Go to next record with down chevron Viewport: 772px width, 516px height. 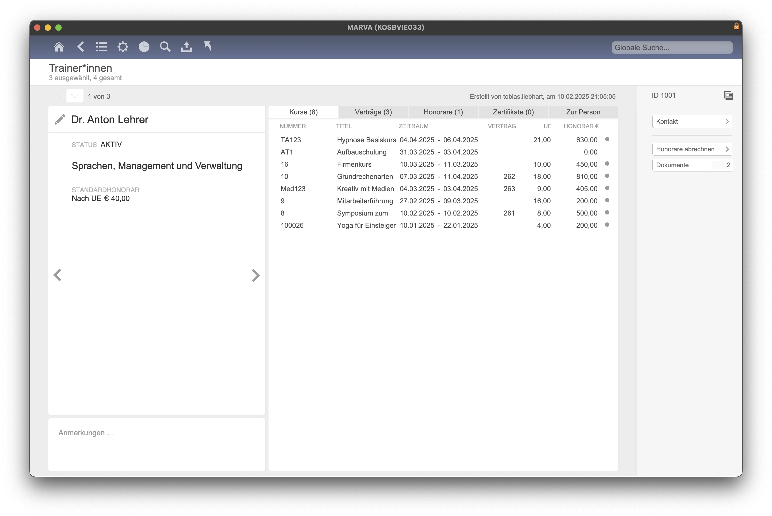pyautogui.click(x=75, y=96)
